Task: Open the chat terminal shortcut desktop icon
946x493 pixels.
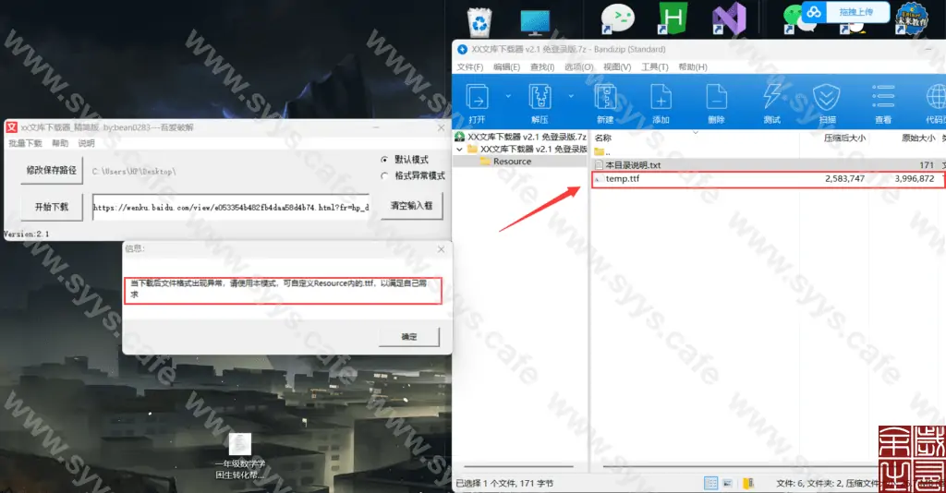Action: (618, 18)
